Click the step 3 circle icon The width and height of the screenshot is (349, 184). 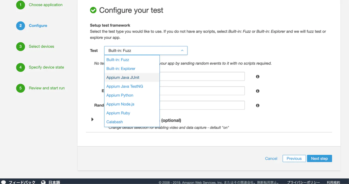(20, 47)
